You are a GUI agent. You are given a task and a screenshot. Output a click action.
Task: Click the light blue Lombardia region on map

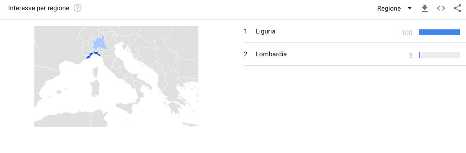point(99,44)
